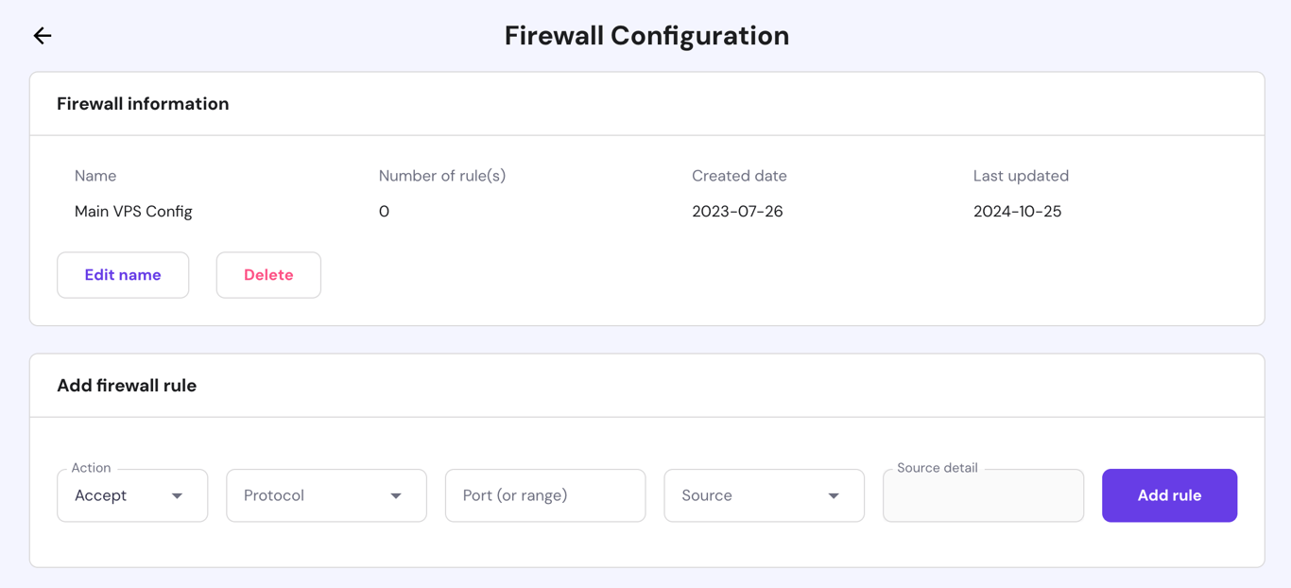Click the Firewall Configuration page title
Screen dimensions: 1291x588
pyautogui.click(x=645, y=35)
